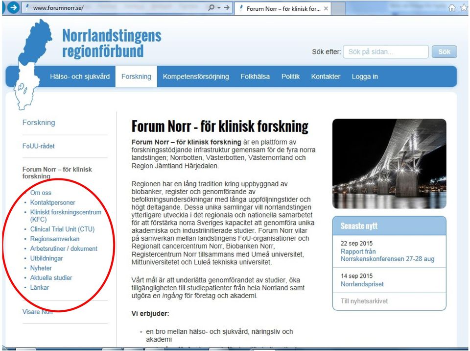This screenshot has width=470, height=351.
Task: Open the Hälso- och sjukvård menu
Action: pos(80,76)
